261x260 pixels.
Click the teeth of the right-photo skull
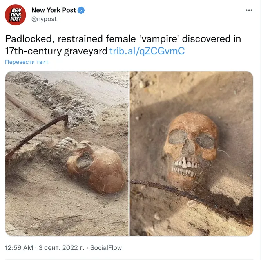point(185,167)
